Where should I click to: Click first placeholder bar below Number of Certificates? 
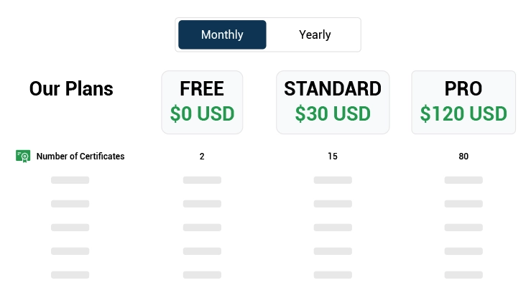(70, 180)
